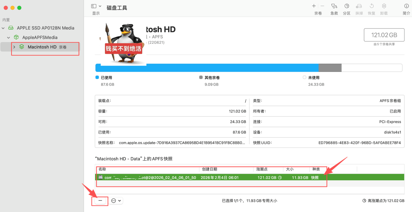Sort snapshots by 种类 column header
Image resolution: width=412 pixels, height=212 pixels.
point(316,169)
